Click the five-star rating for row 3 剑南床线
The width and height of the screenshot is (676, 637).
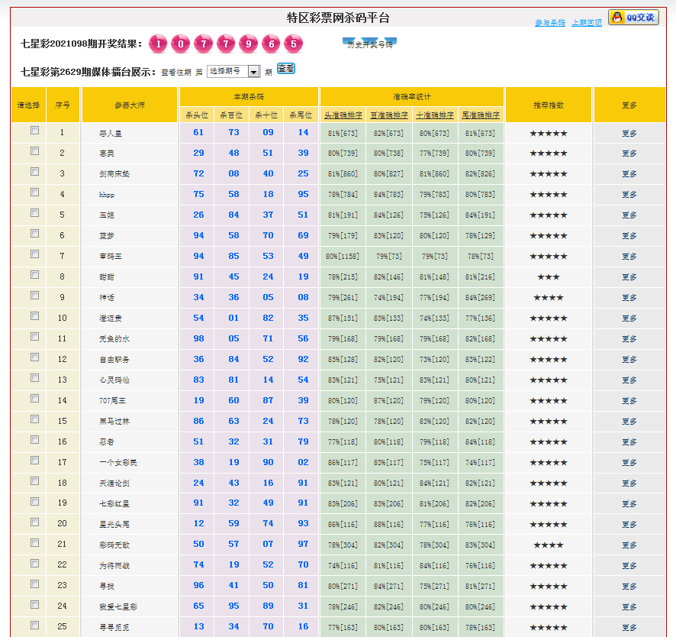[x=548, y=174]
